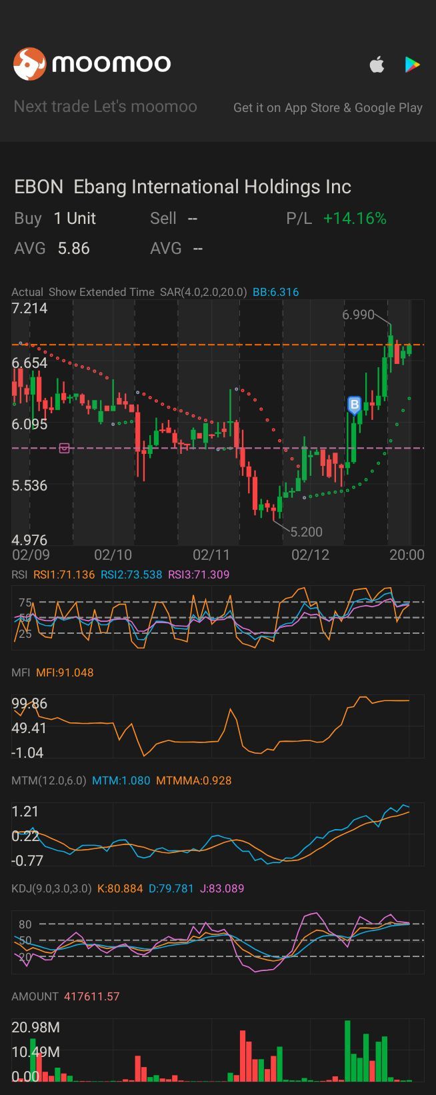The image size is (436, 1095).
Task: Open KDJ(9.0,3.0,3.0) indicator settings
Action: pyautogui.click(x=51, y=888)
